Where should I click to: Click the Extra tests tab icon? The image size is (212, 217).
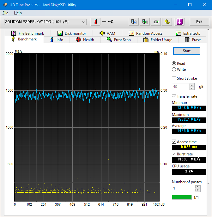(x=179, y=33)
